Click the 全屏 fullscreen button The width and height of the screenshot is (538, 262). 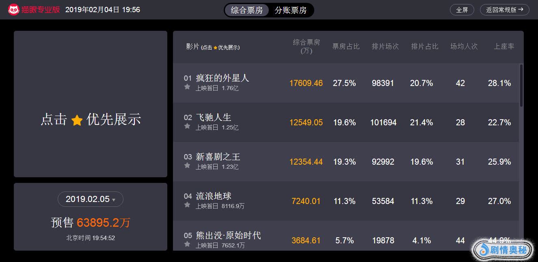462,10
